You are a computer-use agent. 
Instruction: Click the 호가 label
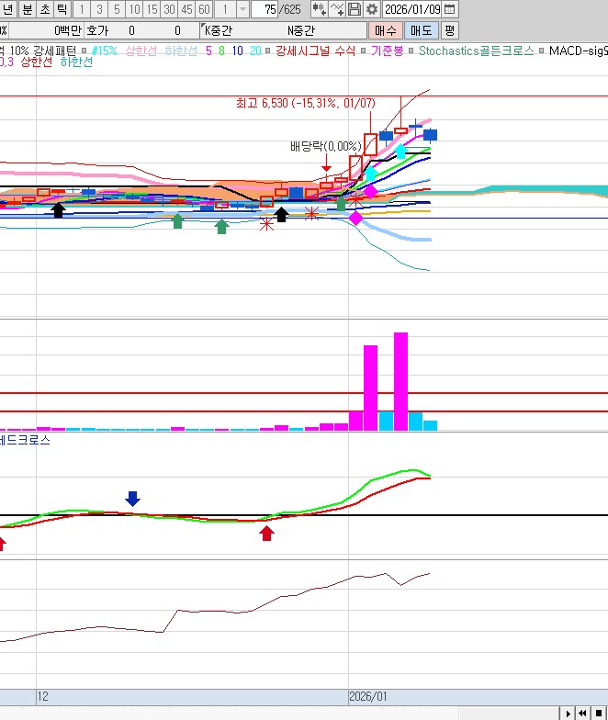coord(97,30)
